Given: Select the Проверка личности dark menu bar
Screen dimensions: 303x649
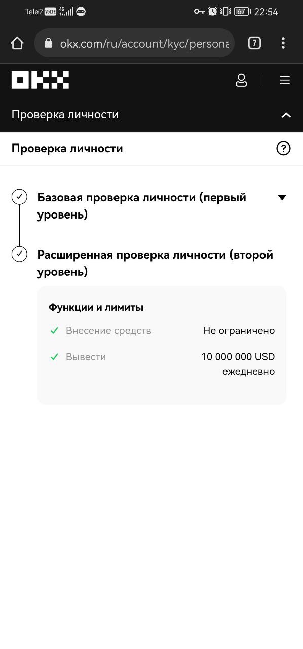Looking at the screenshot, I should pyautogui.click(x=151, y=115).
